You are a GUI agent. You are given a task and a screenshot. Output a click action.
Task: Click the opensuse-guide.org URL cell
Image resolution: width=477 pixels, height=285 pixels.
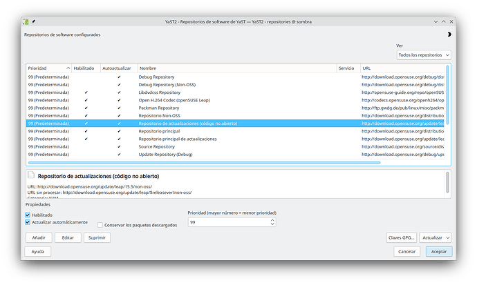click(402, 92)
